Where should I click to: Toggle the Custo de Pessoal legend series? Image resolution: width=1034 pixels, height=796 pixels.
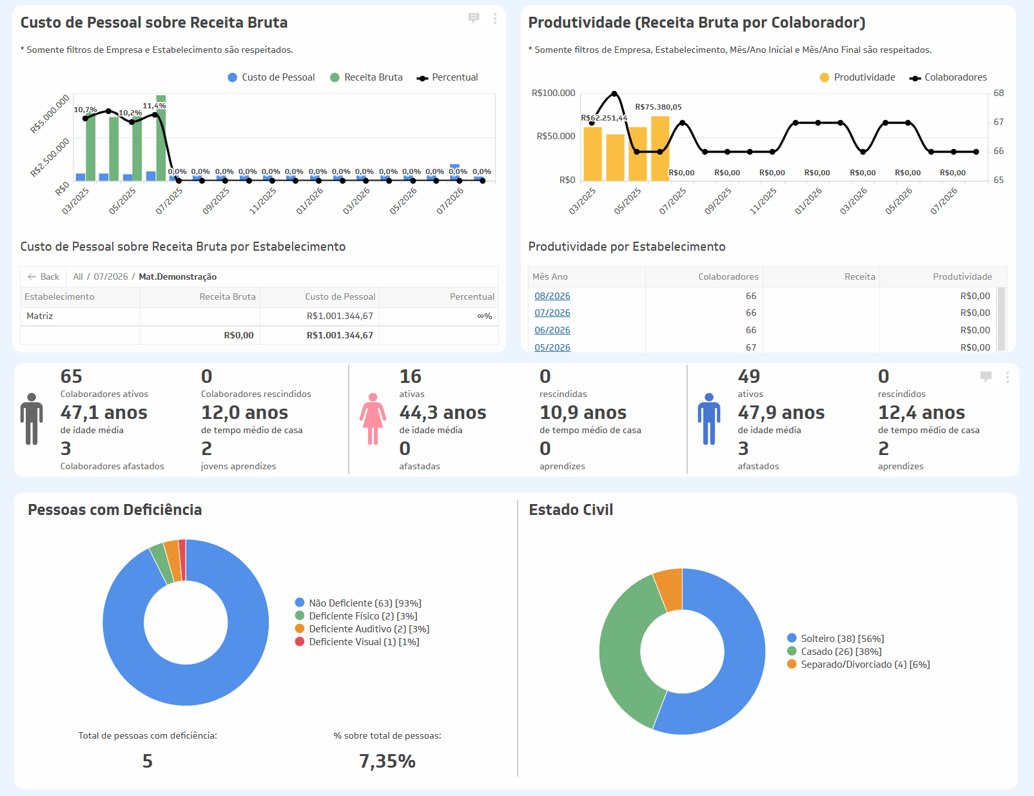(271, 77)
